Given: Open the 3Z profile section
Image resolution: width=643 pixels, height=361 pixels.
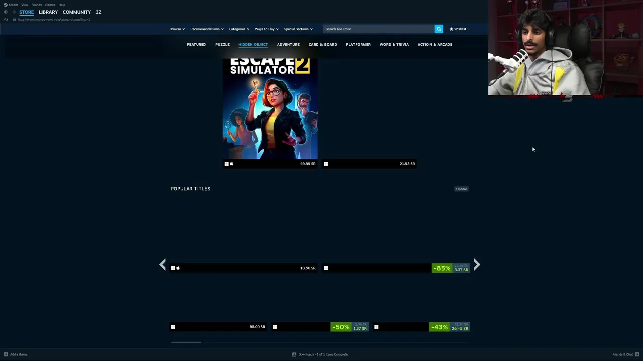Looking at the screenshot, I should (x=99, y=12).
